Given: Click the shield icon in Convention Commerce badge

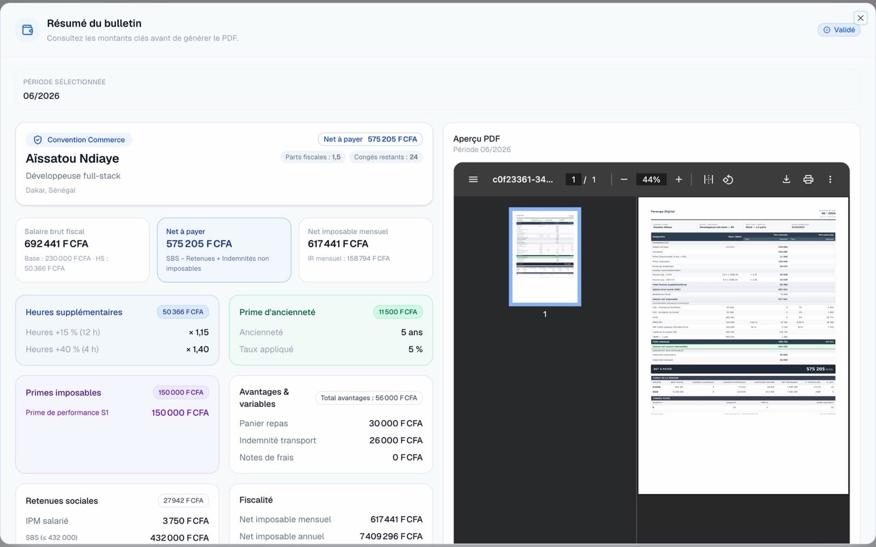Looking at the screenshot, I should tap(38, 140).
